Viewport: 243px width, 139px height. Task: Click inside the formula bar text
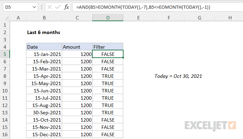pyautogui.click(x=143, y=7)
